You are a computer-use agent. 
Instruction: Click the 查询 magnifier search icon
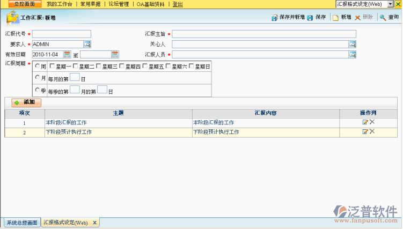tap(383, 18)
